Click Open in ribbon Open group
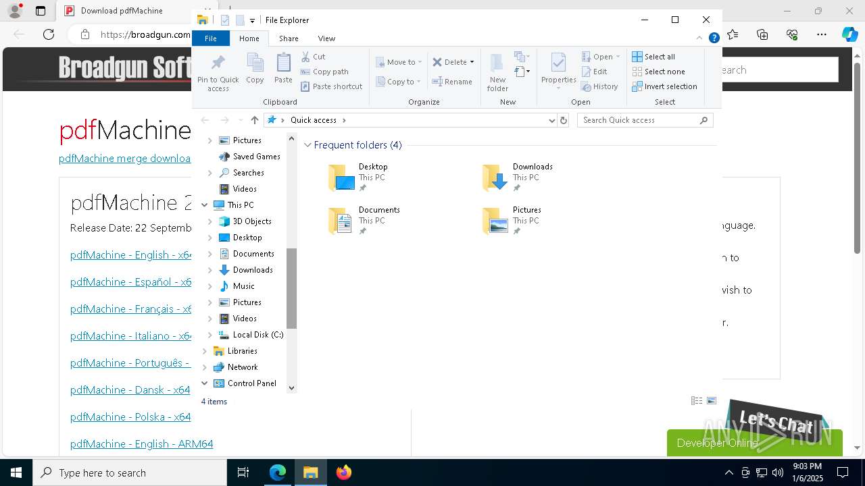This screenshot has height=486, width=865. 601,57
